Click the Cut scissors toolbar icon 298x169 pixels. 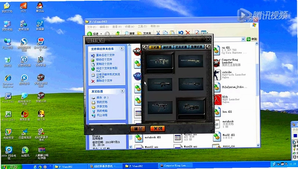[158, 33]
